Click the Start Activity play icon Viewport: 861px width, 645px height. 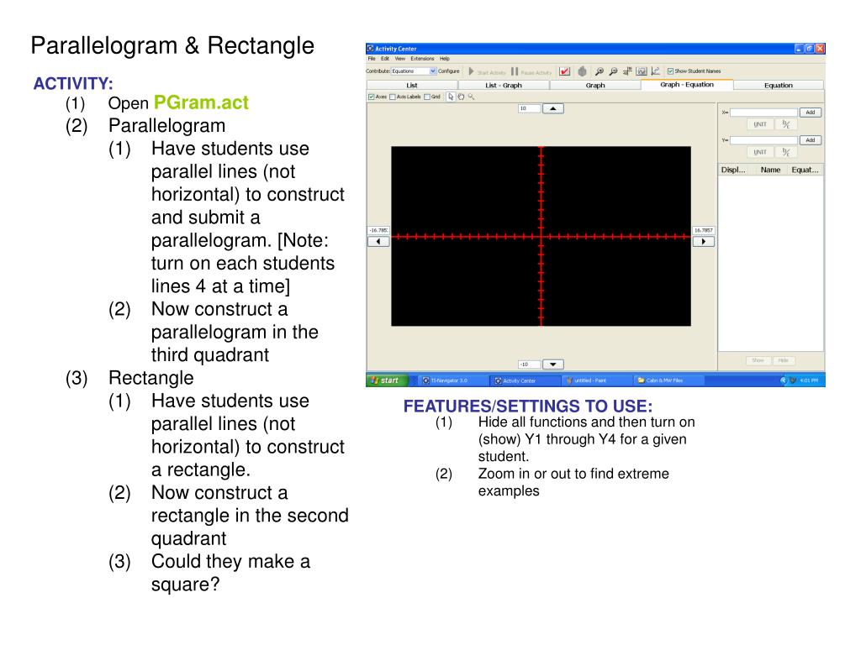(x=471, y=71)
